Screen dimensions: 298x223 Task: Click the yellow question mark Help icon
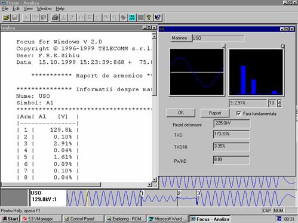[x=149, y=18]
